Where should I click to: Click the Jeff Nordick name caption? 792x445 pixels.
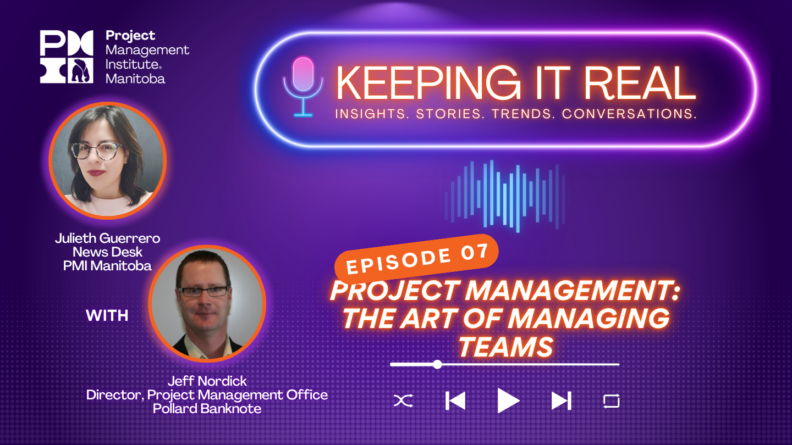[x=207, y=381]
